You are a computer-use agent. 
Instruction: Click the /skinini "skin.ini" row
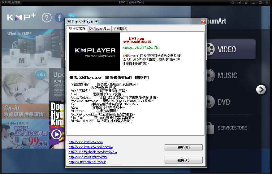click(102, 121)
